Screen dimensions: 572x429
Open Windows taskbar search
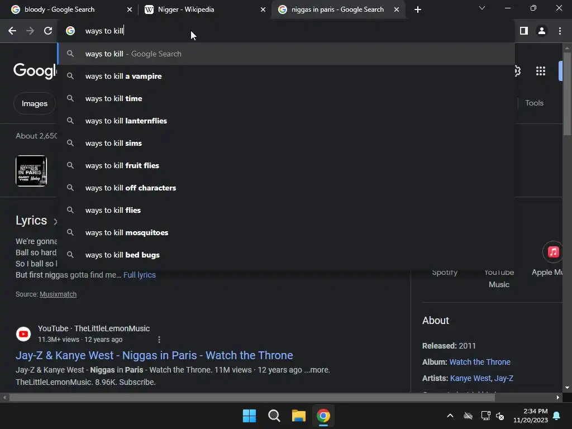pos(274,416)
